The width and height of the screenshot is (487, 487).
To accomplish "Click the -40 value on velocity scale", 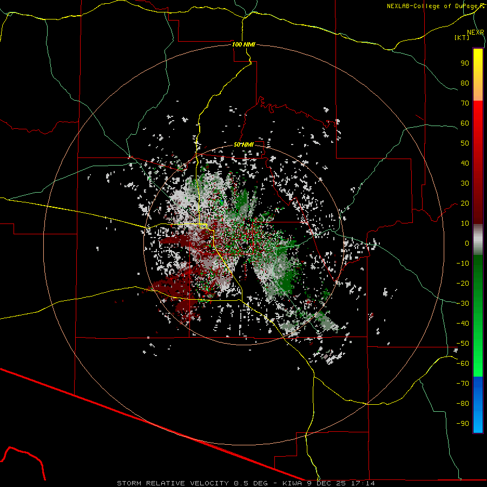I will [463, 324].
